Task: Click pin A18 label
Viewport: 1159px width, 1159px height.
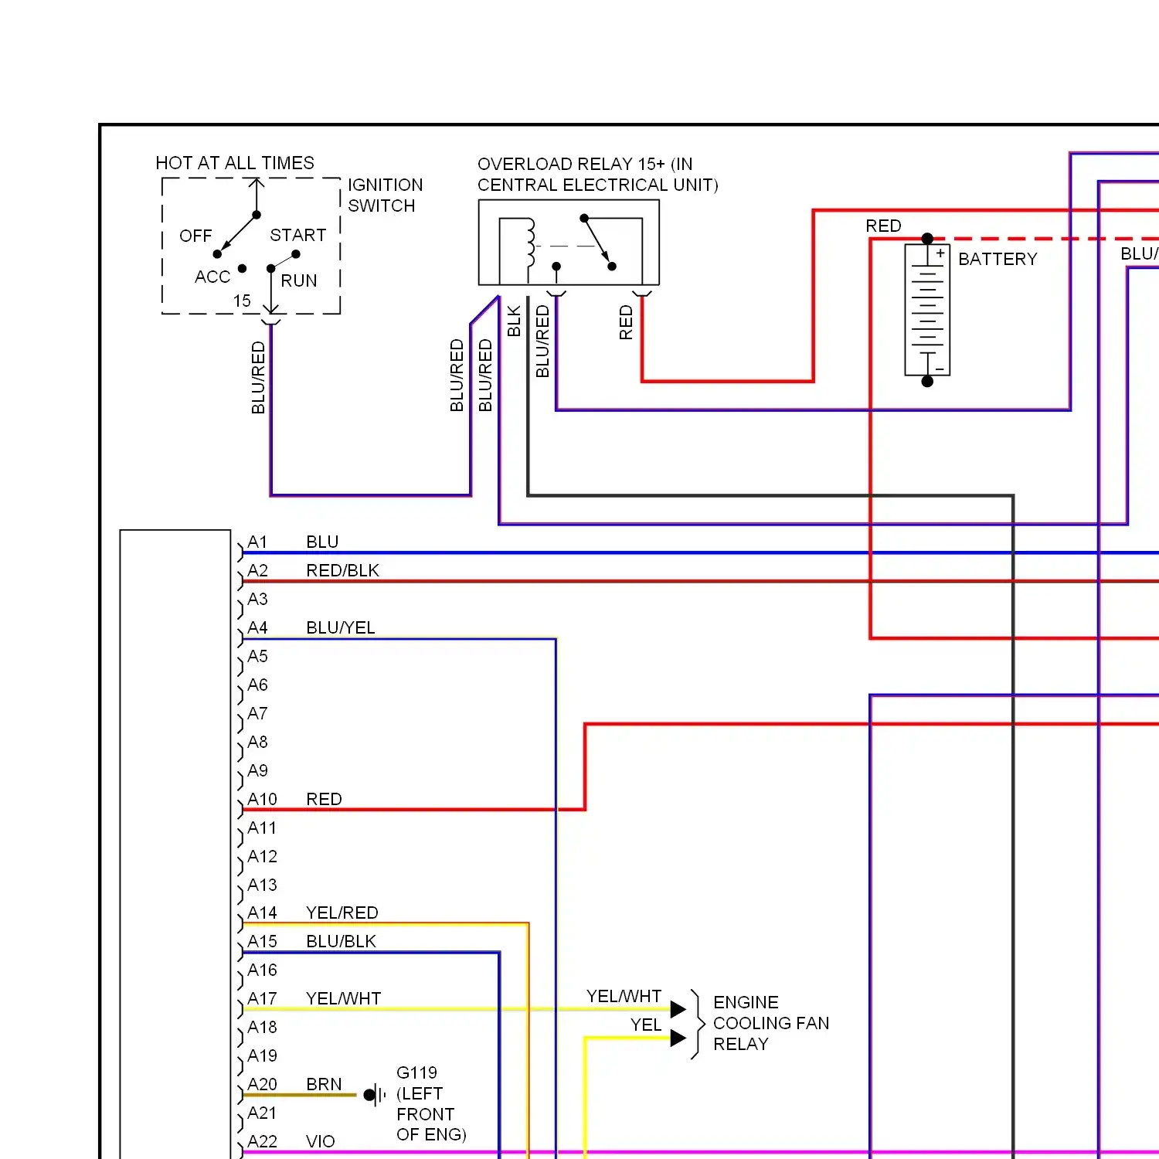Action: click(x=262, y=1027)
